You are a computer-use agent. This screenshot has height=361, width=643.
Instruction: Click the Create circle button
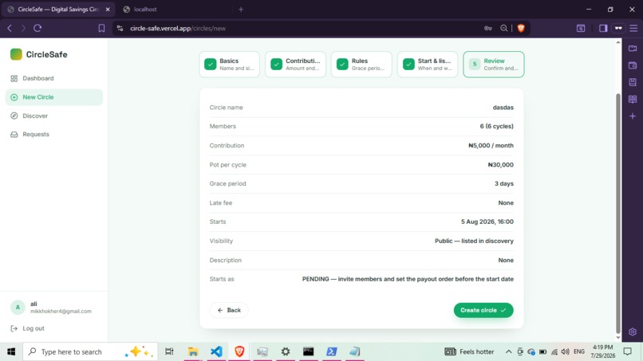point(483,310)
